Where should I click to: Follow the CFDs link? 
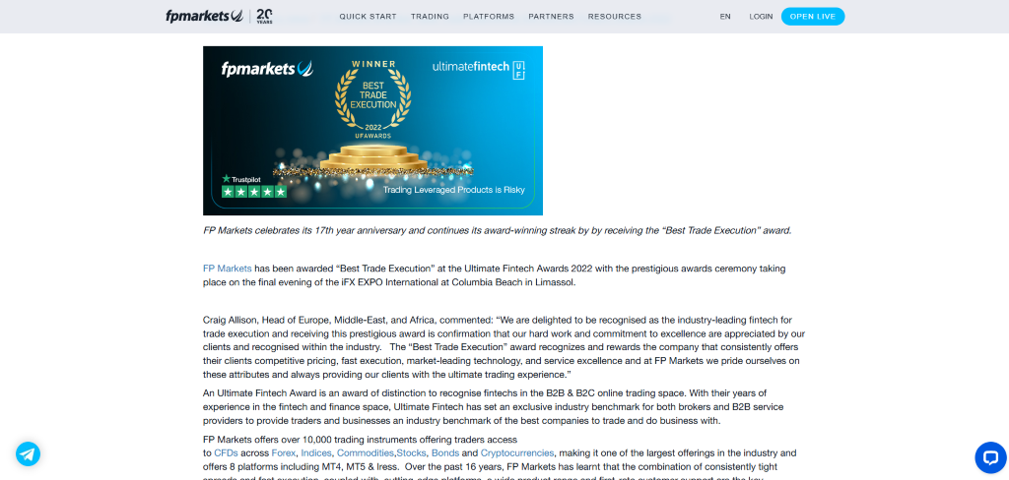point(226,453)
